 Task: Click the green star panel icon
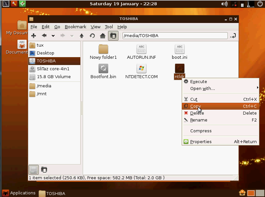pyautogui.click(x=22, y=4)
